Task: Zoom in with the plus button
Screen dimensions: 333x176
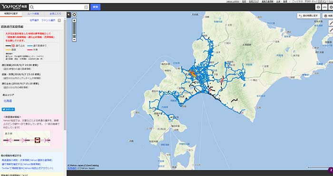Action: pos(74,20)
